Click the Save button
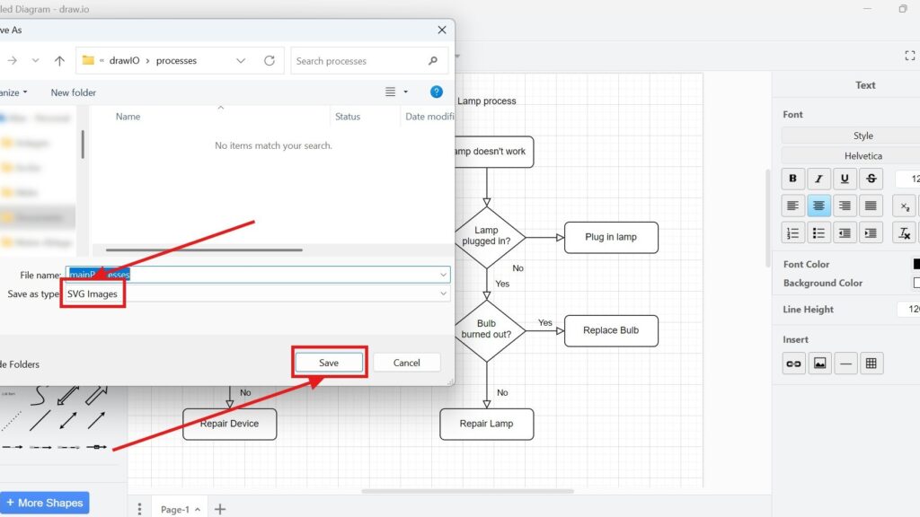Viewport: 920px width, 517px height. (x=329, y=363)
